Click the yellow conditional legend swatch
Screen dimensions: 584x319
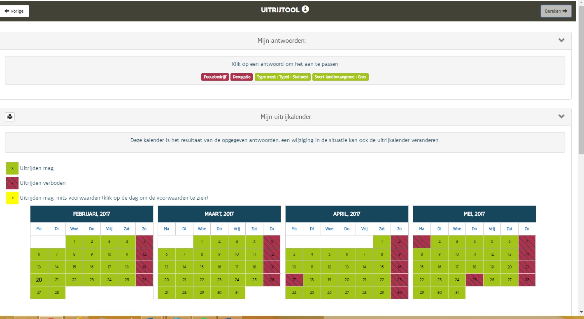point(12,198)
